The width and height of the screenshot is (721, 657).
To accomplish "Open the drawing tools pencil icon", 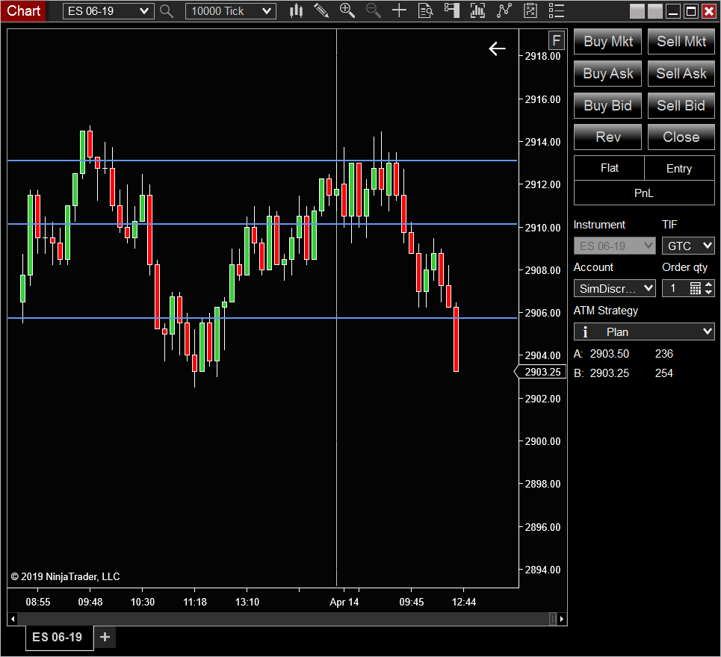I will pyautogui.click(x=321, y=11).
